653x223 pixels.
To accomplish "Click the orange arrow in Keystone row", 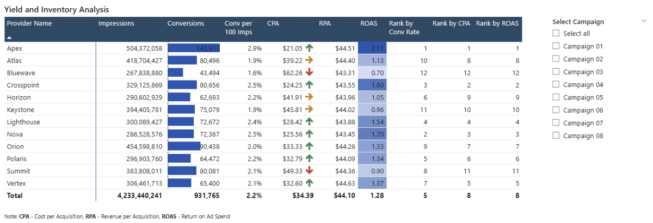I will tap(310, 109).
